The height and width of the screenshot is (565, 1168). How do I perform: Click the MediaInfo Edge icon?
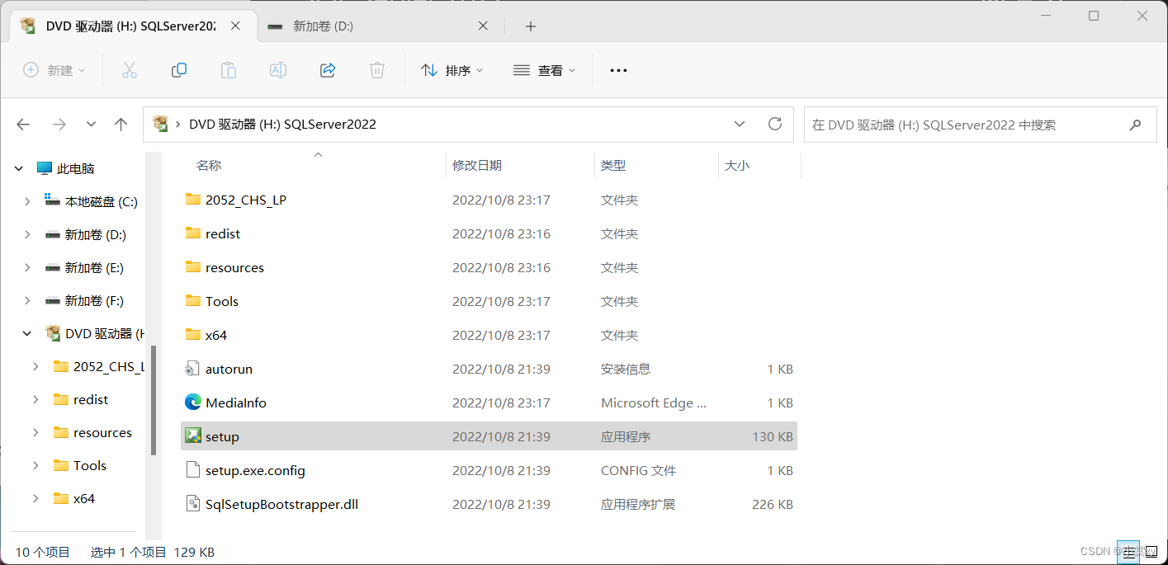click(x=193, y=403)
